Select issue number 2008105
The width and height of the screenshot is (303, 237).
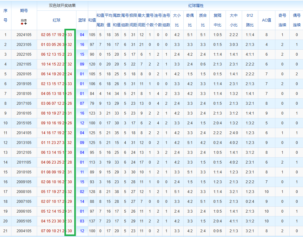tap(24, 192)
